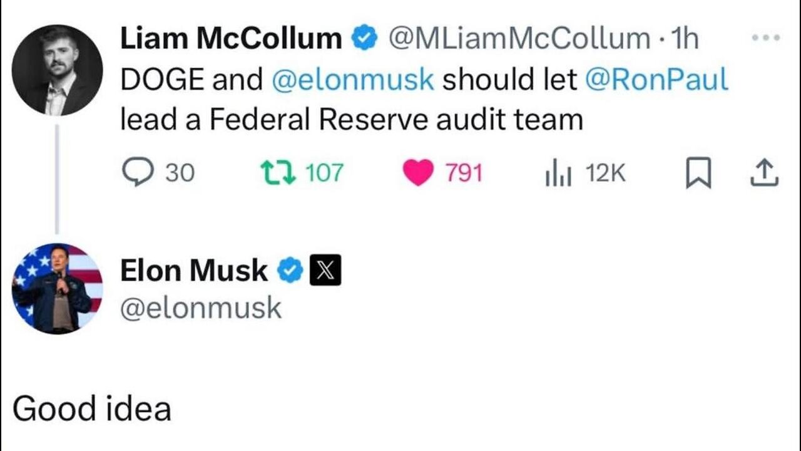Open the three-dot more options menu

pyautogui.click(x=764, y=38)
